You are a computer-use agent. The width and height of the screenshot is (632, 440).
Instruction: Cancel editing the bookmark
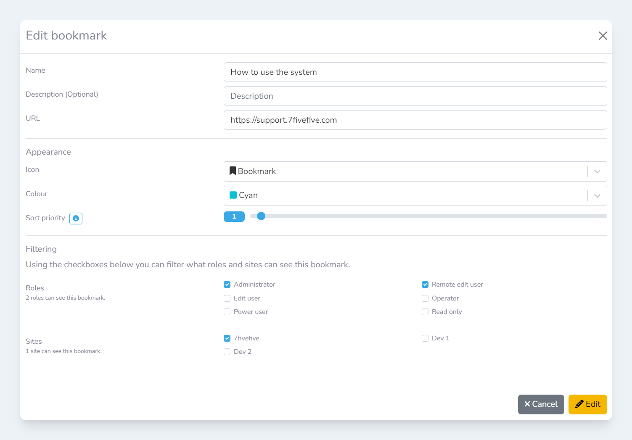pyautogui.click(x=541, y=404)
